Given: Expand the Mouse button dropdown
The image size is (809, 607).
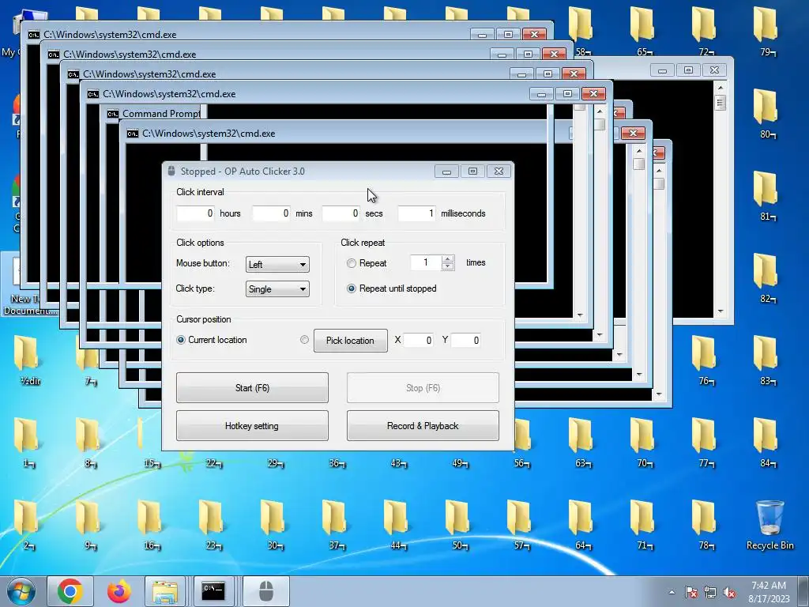Looking at the screenshot, I should 277,264.
